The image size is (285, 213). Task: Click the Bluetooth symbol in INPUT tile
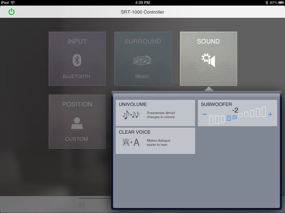(77, 60)
